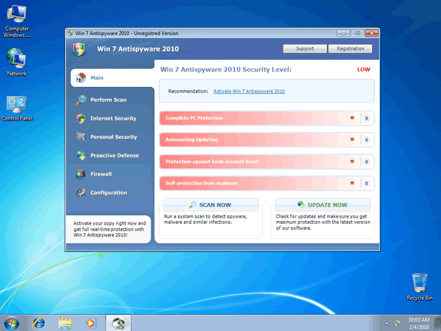Open the Registration button in header
This screenshot has height=331, width=441.
tap(350, 49)
